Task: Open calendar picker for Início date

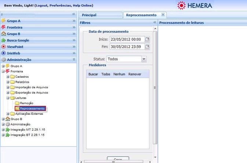Action: pyautogui.click(x=147, y=39)
